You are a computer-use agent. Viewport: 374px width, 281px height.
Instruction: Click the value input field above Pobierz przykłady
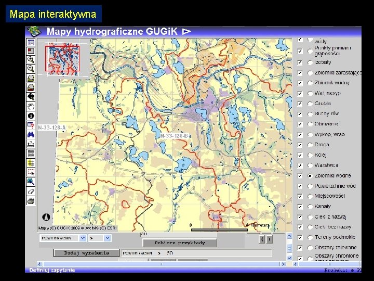point(178,234)
